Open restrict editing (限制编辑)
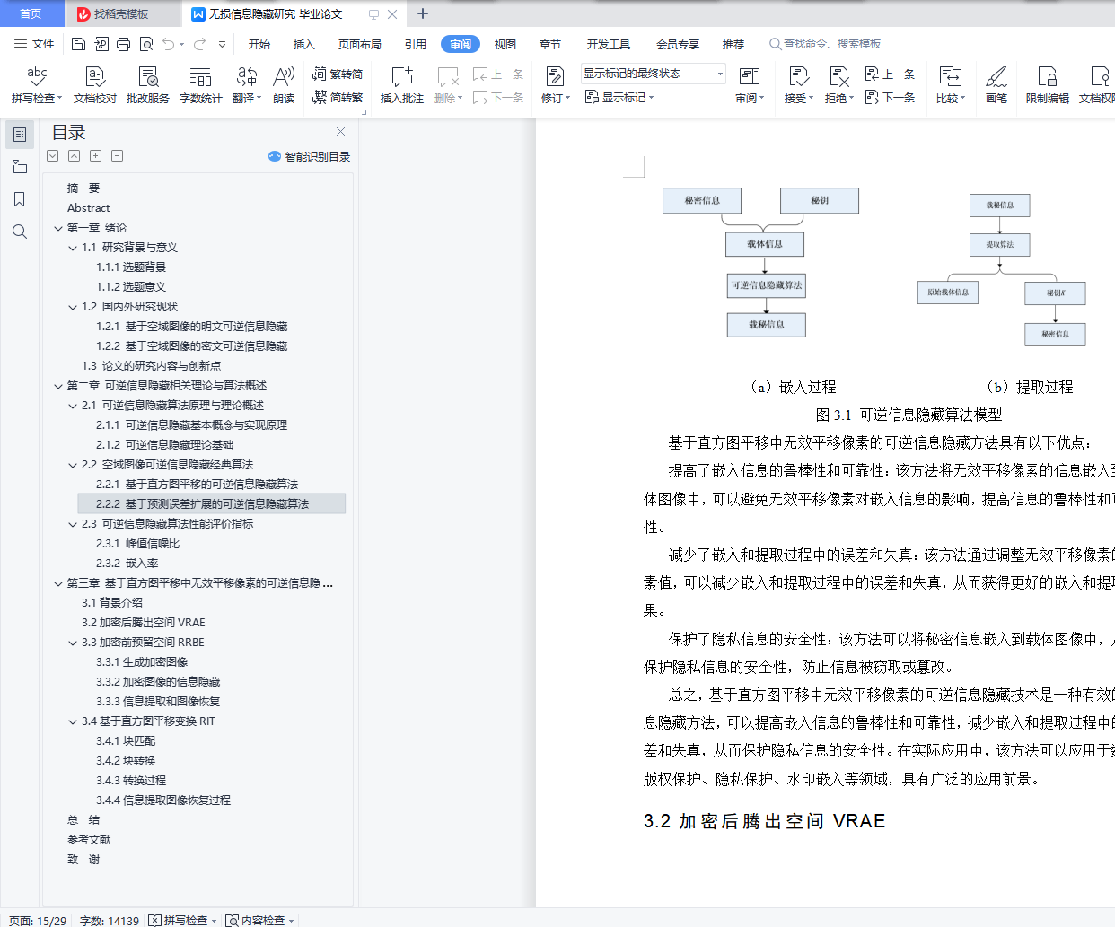 [1048, 84]
